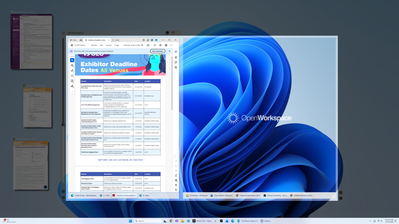The image size is (399, 224).
Task: Click the Print document icon
Action: tap(166, 45)
